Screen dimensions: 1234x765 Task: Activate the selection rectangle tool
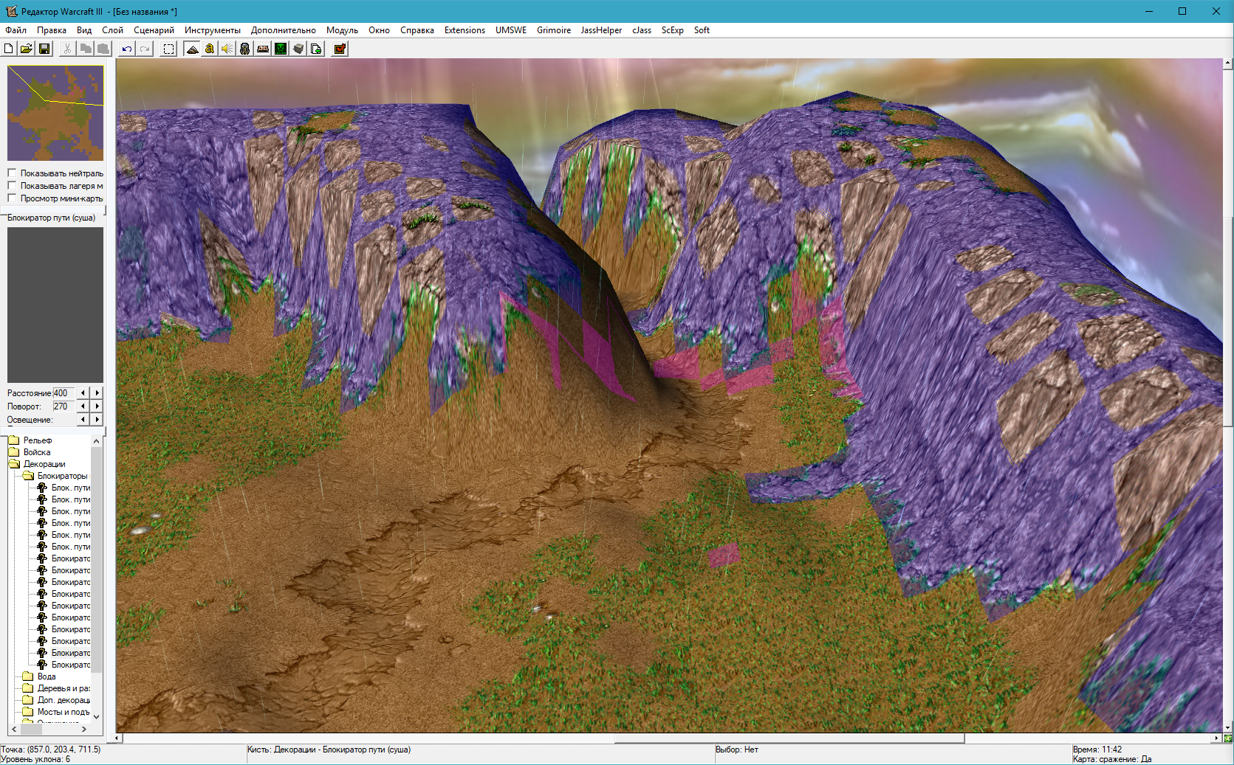(x=169, y=49)
